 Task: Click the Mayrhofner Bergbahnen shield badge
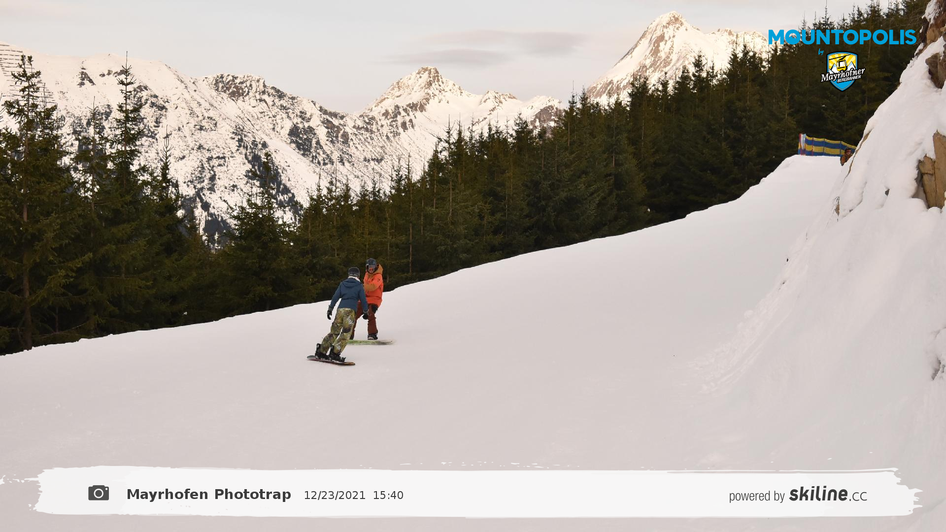843,72
